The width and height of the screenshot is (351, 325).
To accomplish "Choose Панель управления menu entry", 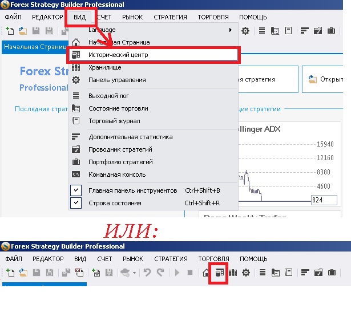I will (x=154, y=80).
